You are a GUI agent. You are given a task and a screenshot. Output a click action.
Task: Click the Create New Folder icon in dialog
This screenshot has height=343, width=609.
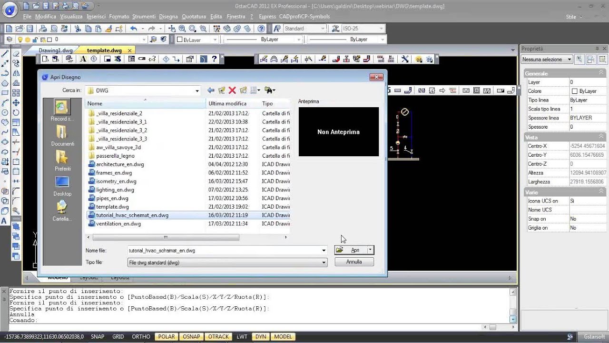coord(243,90)
